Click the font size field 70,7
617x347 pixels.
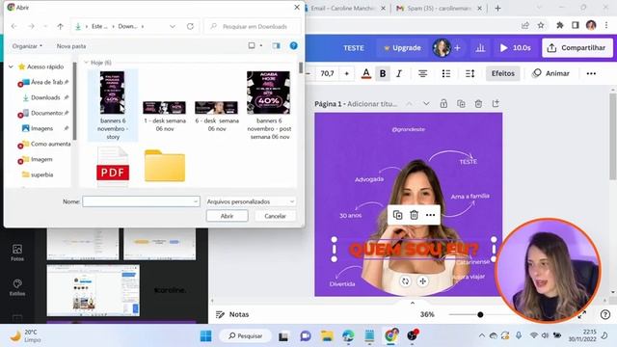[x=327, y=73]
